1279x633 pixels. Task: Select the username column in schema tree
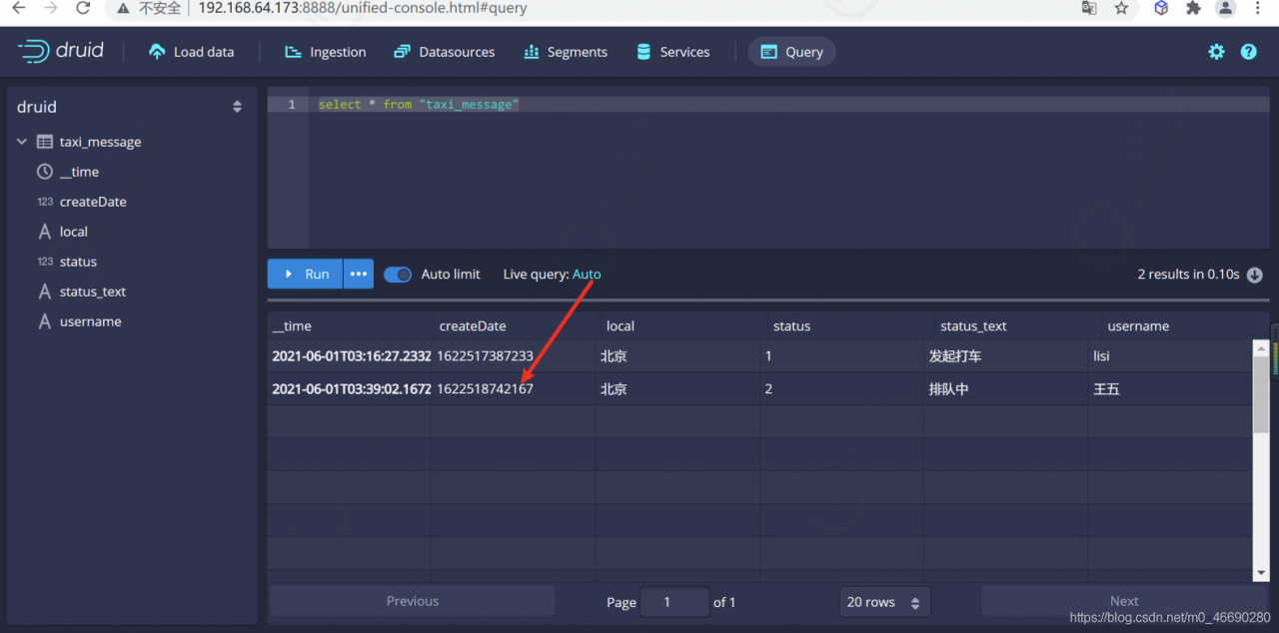point(91,321)
